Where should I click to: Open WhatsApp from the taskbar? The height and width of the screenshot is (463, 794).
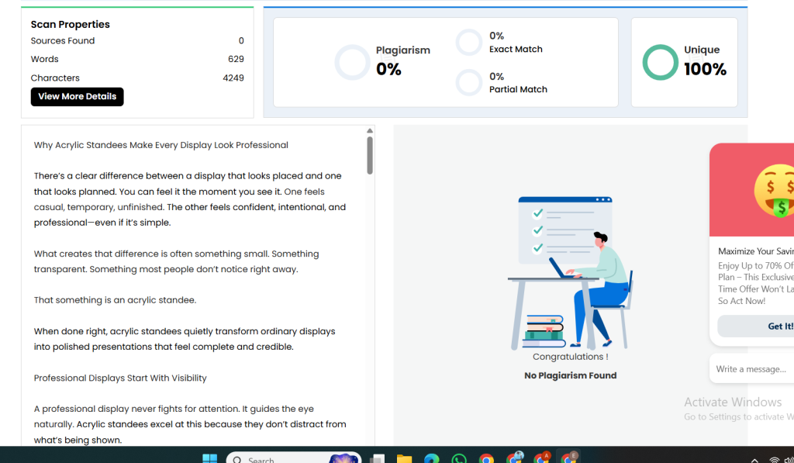(x=459, y=458)
